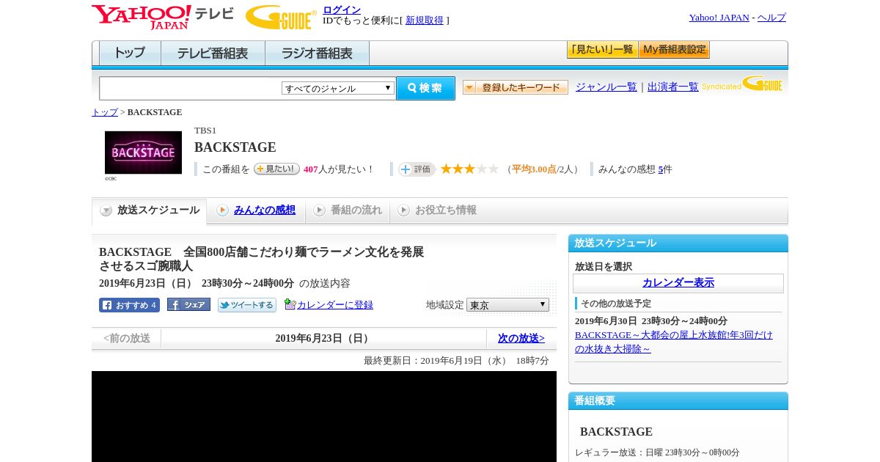The width and height of the screenshot is (880, 462).
Task: Open My番組表設定 button
Action: 674,50
